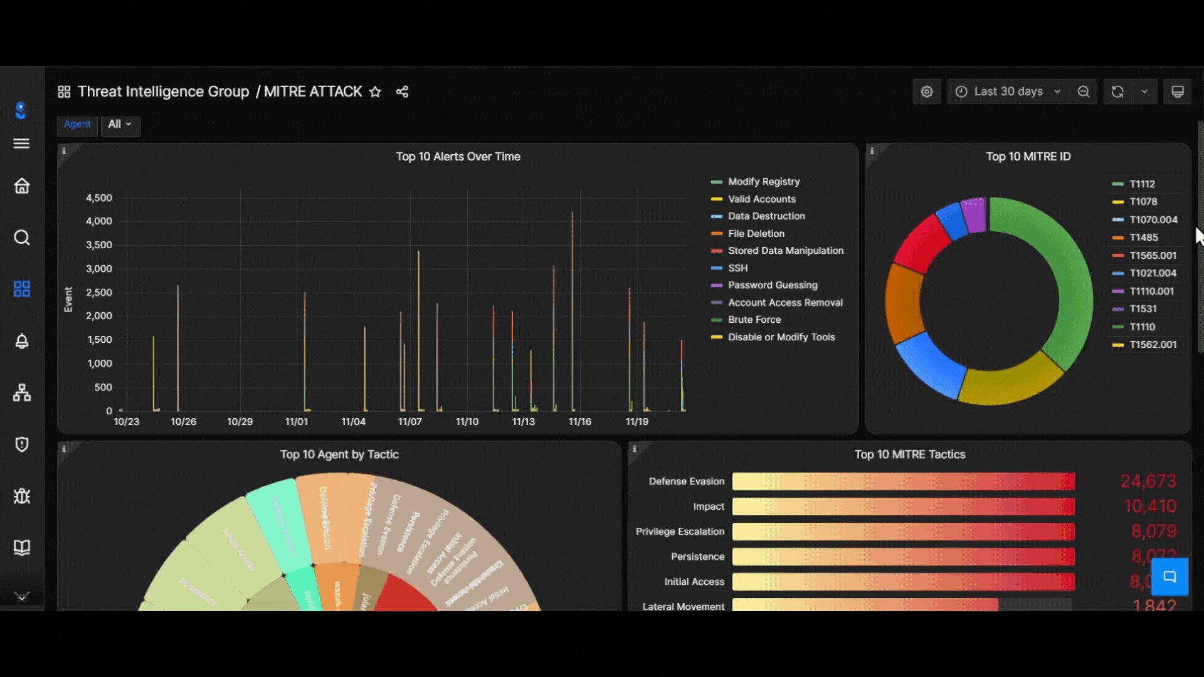Expand the Agent All filter dropdown
This screenshot has height=677, width=1204.
[120, 124]
